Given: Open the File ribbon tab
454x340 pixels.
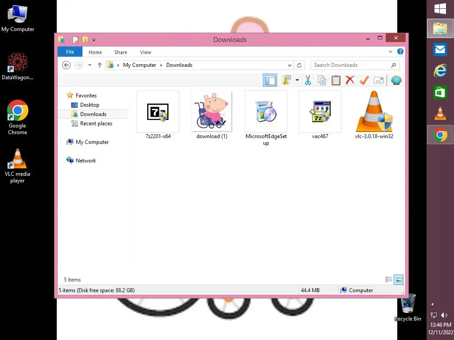Looking at the screenshot, I should click(70, 52).
